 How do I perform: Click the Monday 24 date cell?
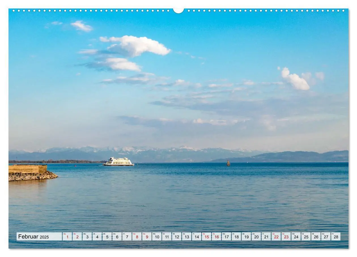point(296,237)
